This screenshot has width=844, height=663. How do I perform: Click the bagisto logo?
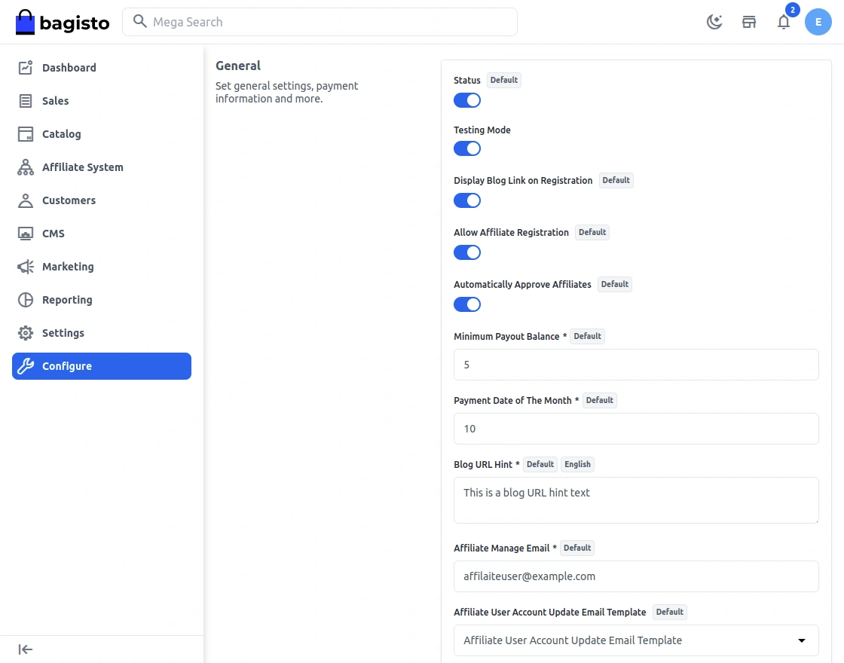(x=63, y=23)
